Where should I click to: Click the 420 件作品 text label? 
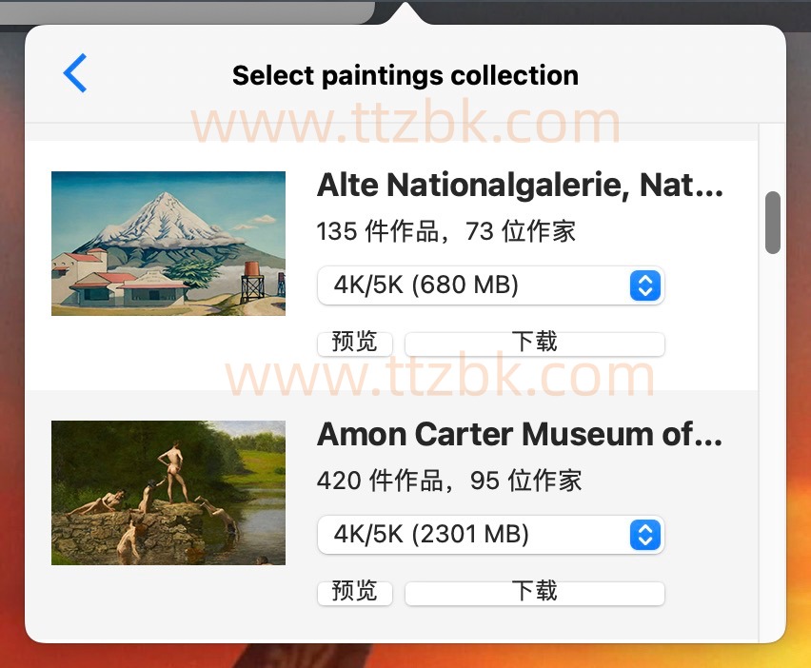click(448, 481)
